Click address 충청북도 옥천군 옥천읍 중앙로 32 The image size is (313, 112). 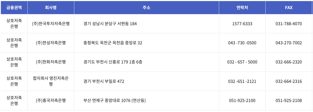tap(113, 43)
